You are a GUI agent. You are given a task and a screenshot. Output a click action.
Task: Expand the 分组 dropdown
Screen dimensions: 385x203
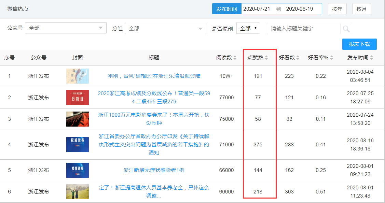(x=165, y=29)
